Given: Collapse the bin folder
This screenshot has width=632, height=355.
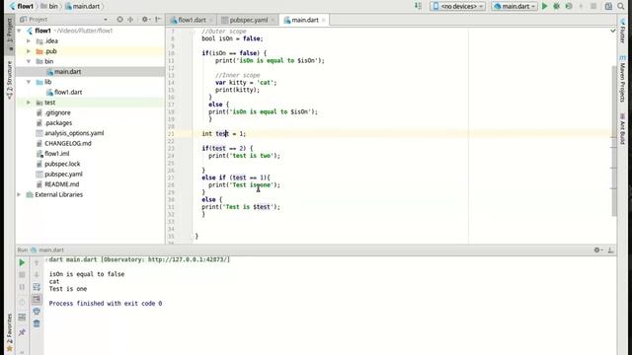Looking at the screenshot, I should pyautogui.click(x=29, y=61).
